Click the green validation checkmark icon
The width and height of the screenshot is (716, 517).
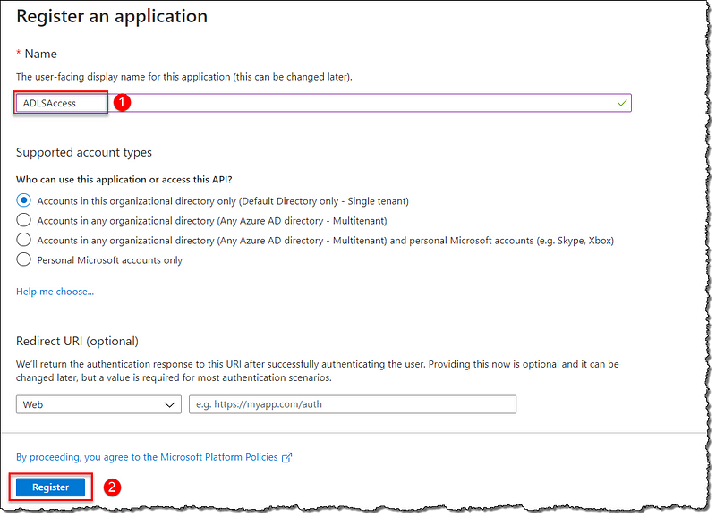click(x=622, y=103)
